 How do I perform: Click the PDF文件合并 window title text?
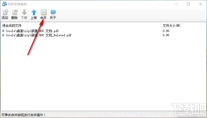(17, 4)
